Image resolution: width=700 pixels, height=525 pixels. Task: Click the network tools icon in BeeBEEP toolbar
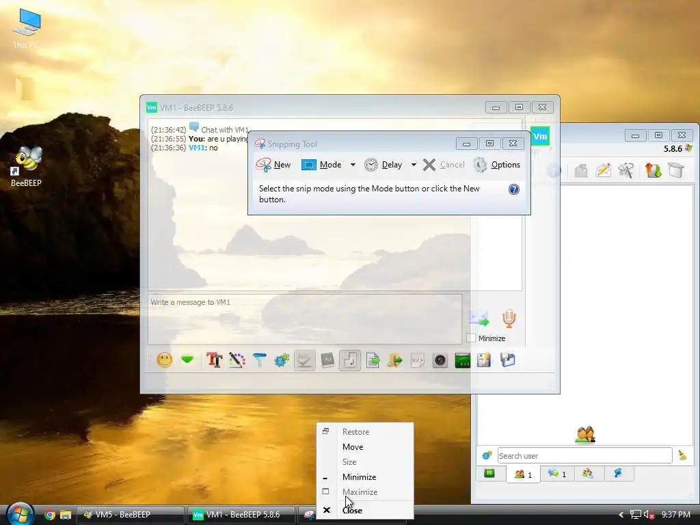626,170
